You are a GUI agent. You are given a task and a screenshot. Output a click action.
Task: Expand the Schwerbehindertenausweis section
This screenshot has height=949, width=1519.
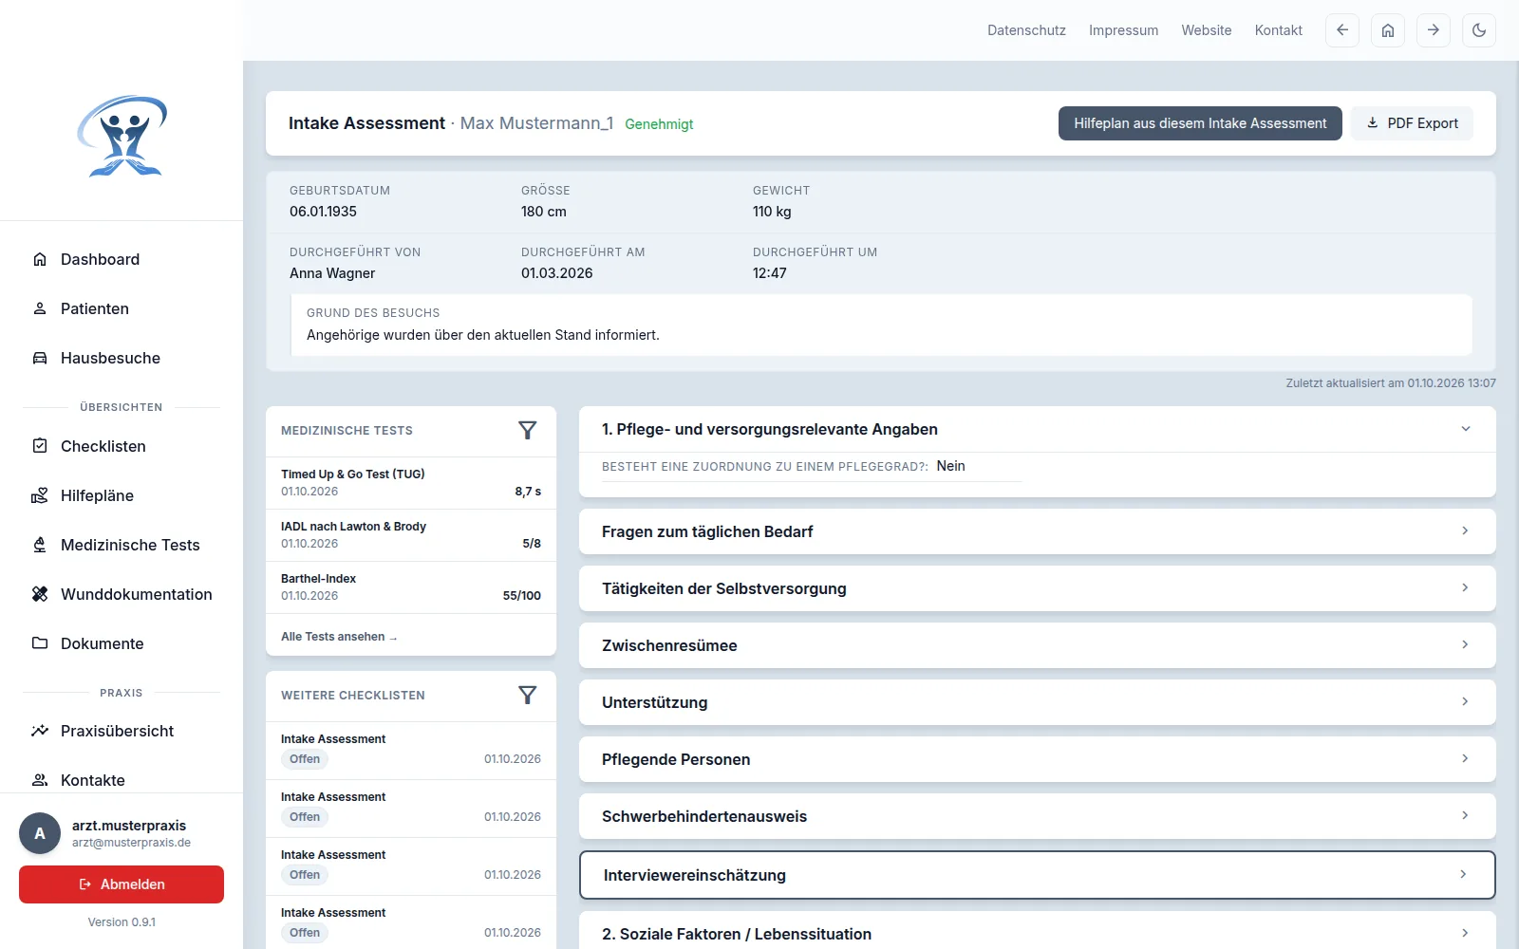click(1037, 816)
